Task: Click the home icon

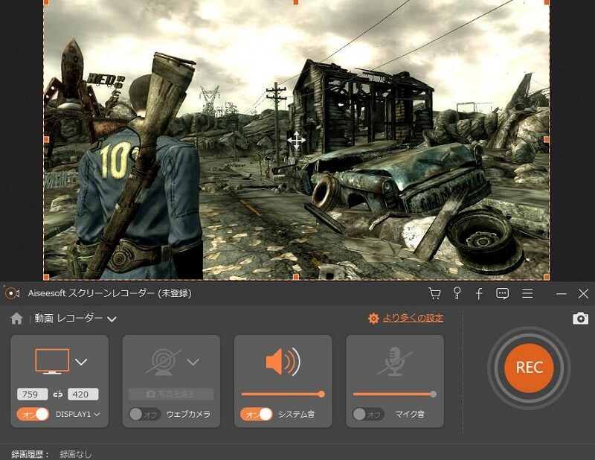Action: tap(16, 318)
